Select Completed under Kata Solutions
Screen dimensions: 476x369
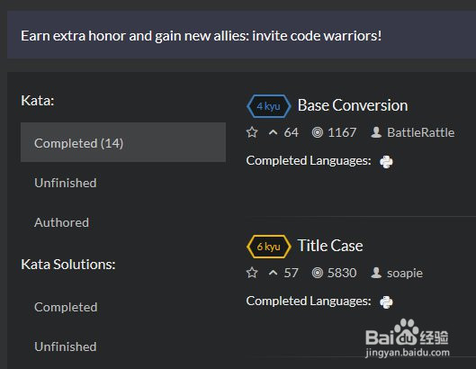pos(66,307)
